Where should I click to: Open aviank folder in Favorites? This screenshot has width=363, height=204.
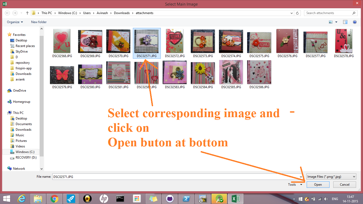(18, 79)
